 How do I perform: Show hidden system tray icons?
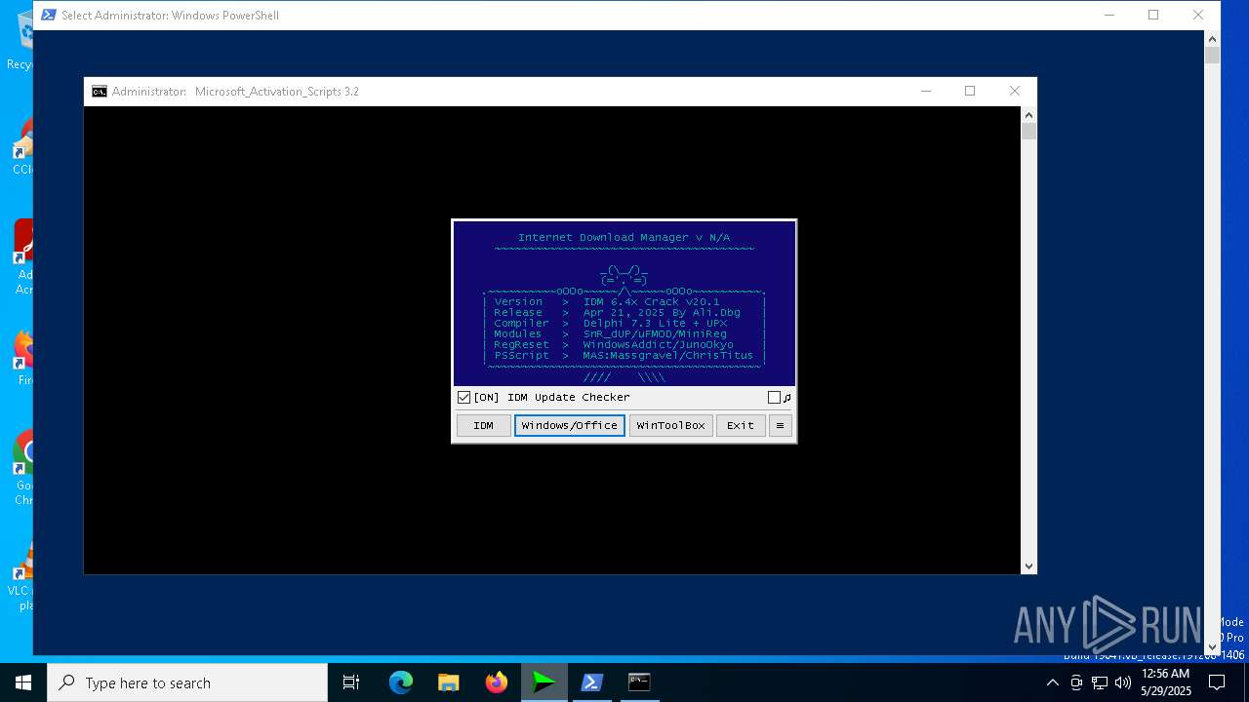tap(1053, 682)
